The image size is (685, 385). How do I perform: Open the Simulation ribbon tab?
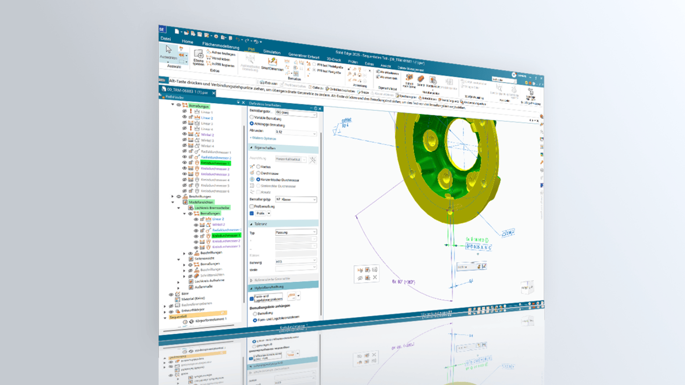271,52
